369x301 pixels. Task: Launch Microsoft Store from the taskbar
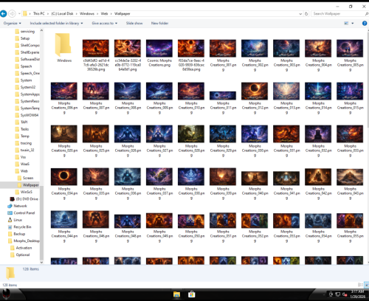192,294
